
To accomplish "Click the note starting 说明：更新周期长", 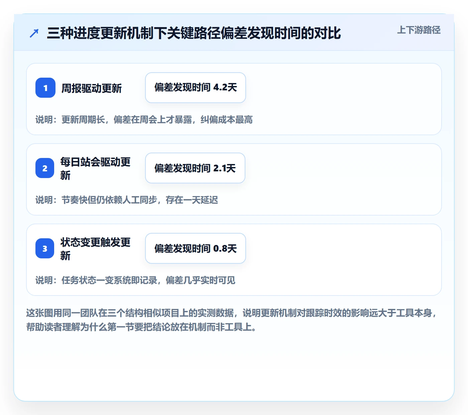I will pos(144,120).
